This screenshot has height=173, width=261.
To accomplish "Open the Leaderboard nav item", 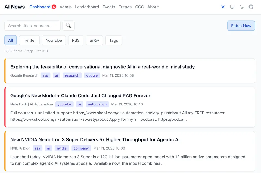I will tap(87, 7).
